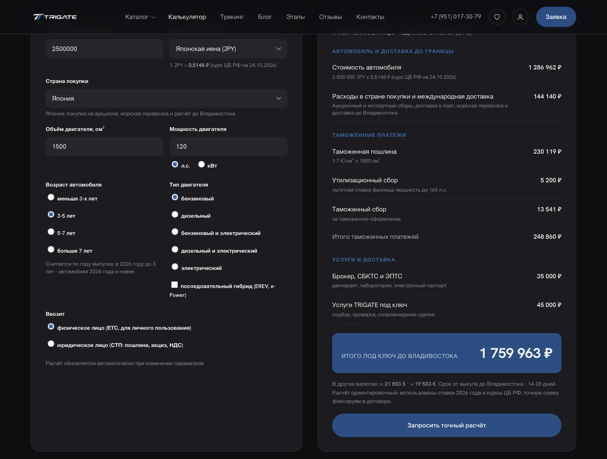This screenshot has width=607, height=459.
Task: Click the Услуги TRIGATE под ключ row label
Action: [370, 305]
